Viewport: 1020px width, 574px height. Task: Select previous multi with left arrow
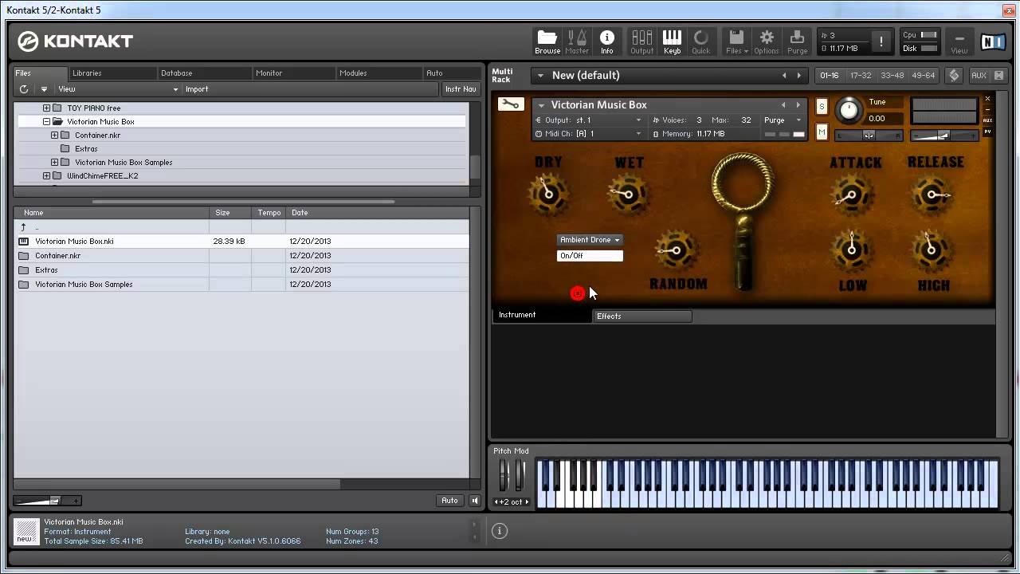[784, 76]
